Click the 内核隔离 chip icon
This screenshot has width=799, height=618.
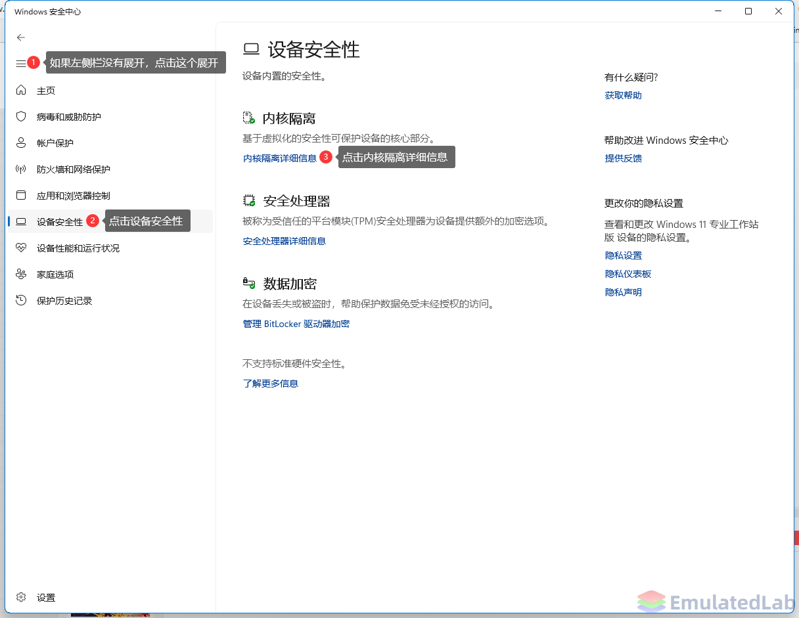click(x=249, y=118)
